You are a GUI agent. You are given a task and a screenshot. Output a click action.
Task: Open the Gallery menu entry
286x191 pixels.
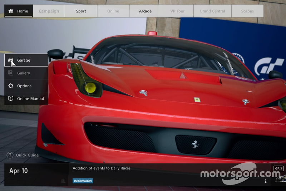pos(26,73)
